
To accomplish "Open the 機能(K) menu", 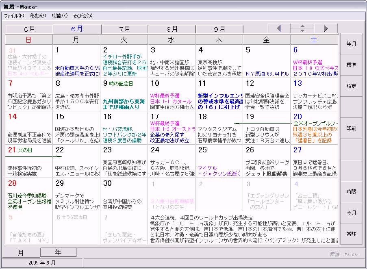I will point(59,16).
